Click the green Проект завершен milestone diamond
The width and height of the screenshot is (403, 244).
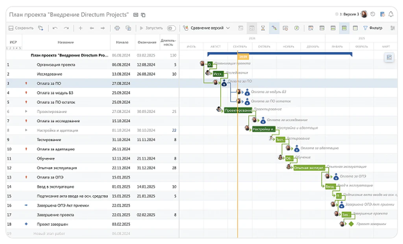tap(351, 224)
